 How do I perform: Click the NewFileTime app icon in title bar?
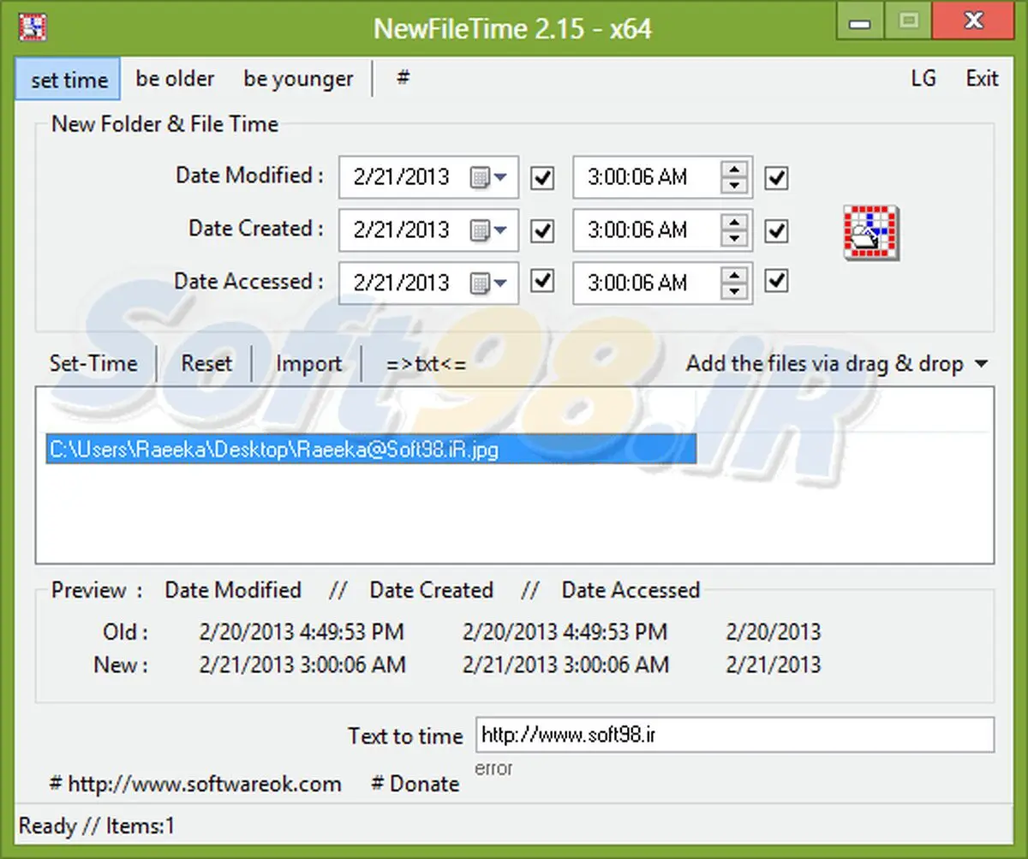pos(32,27)
